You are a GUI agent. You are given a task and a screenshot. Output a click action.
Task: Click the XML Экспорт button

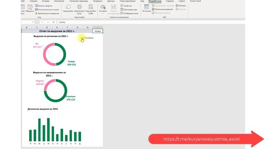pyautogui.click(x=181, y=9)
